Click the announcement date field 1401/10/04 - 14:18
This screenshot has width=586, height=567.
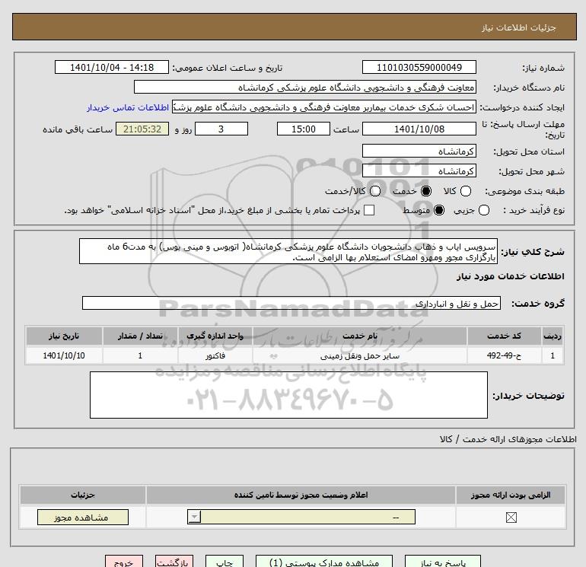[x=112, y=67]
